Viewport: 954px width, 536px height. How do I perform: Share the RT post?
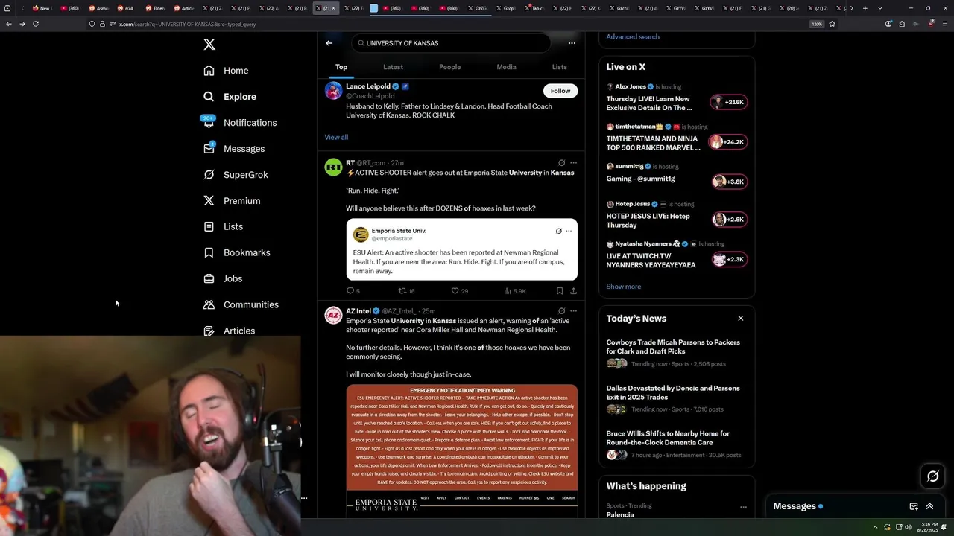(x=573, y=291)
